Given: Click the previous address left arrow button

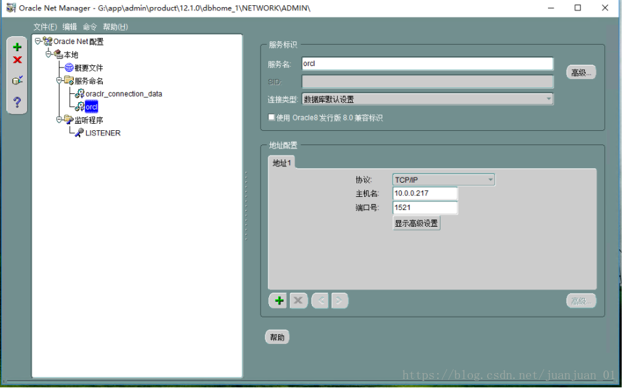Looking at the screenshot, I should pos(320,301).
